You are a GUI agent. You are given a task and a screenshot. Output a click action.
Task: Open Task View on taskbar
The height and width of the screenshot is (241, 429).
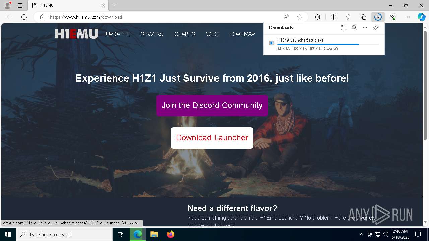(121, 234)
